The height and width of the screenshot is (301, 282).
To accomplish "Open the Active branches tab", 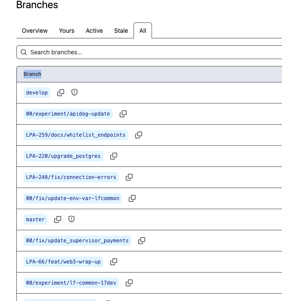I will tap(94, 31).
